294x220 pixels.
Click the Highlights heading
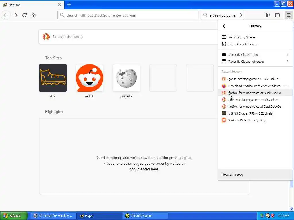point(54,112)
